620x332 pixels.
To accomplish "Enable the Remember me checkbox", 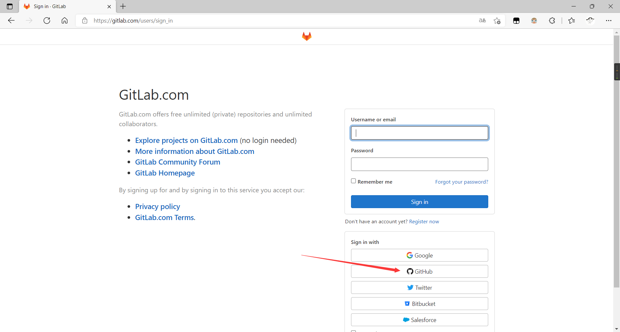I will [x=354, y=181].
